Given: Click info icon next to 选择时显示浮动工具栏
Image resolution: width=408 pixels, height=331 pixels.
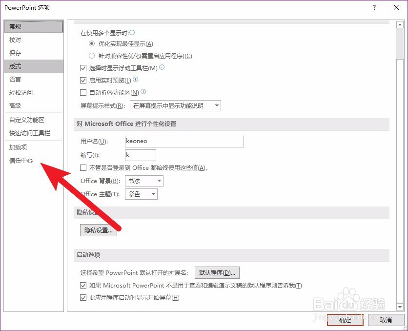Looking at the screenshot, I should click(162, 67).
